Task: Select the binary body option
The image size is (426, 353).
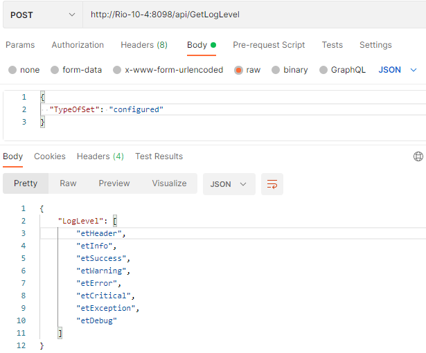Action: pyautogui.click(x=276, y=70)
